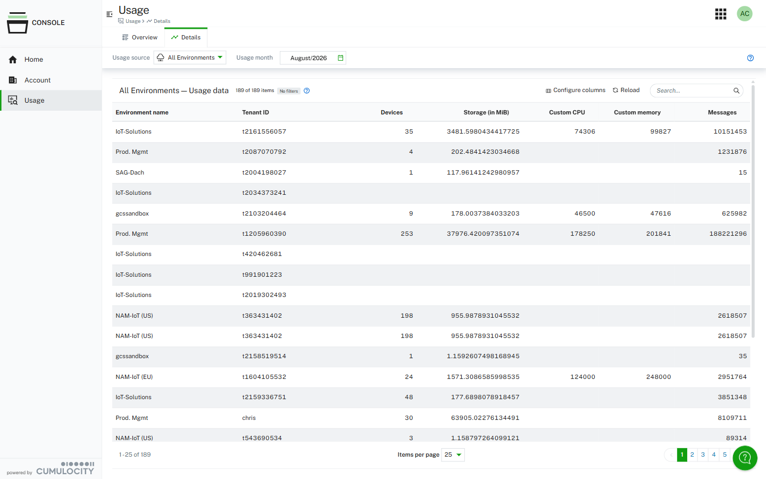
Task: Go to page 3 of results
Action: point(703,455)
